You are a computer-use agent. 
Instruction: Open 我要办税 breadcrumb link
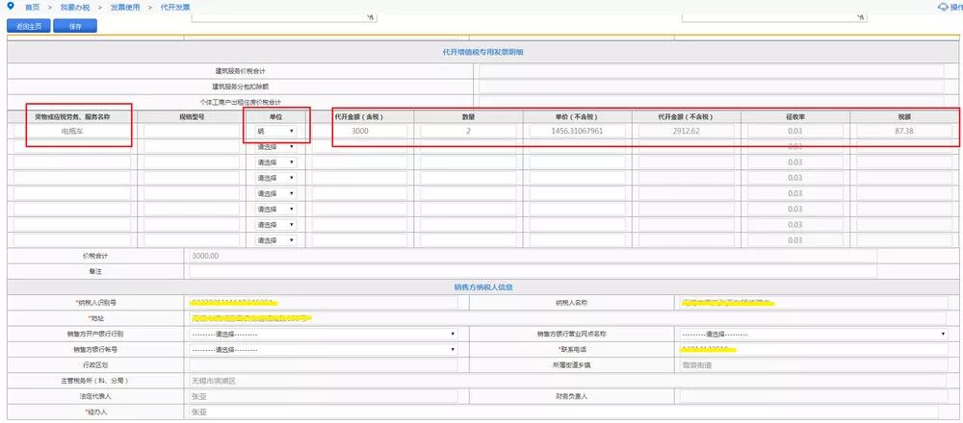[x=73, y=8]
